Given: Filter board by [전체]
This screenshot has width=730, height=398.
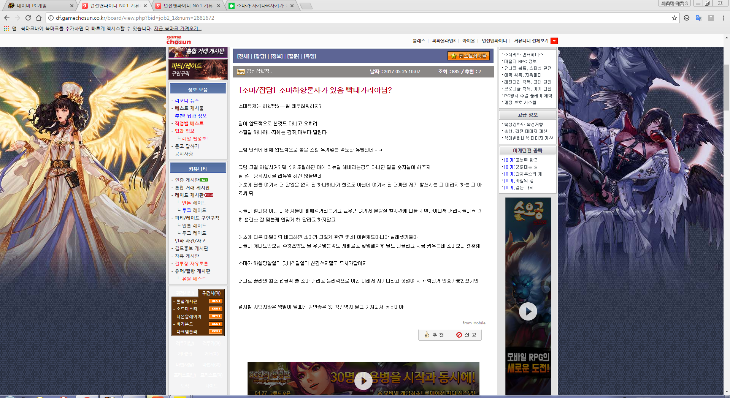Looking at the screenshot, I should point(243,56).
